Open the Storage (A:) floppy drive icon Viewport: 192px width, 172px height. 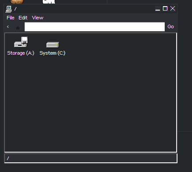pyautogui.click(x=21, y=42)
